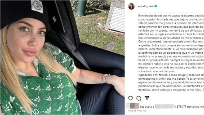Open the blurred liker name after "Les gusta a"

(x=165, y=107)
